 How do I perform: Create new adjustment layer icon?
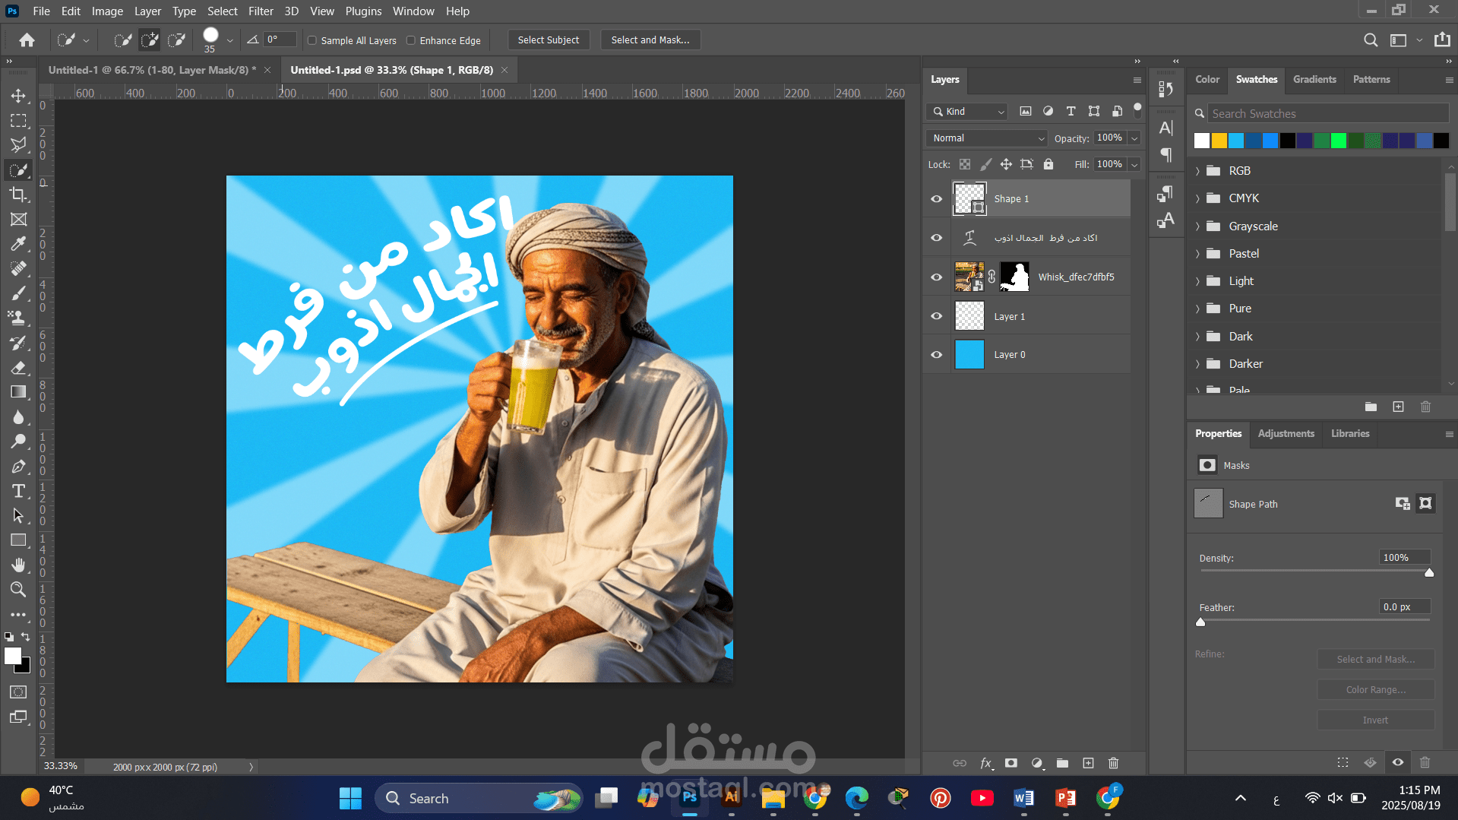tap(1037, 763)
